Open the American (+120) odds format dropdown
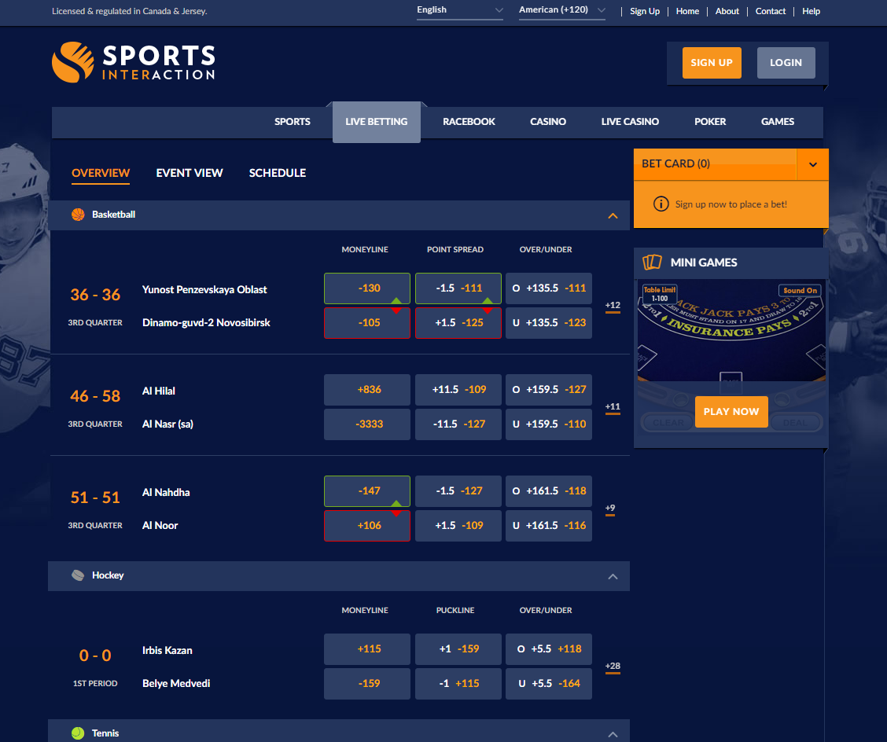Screen dimensions: 887x742 coord(561,10)
